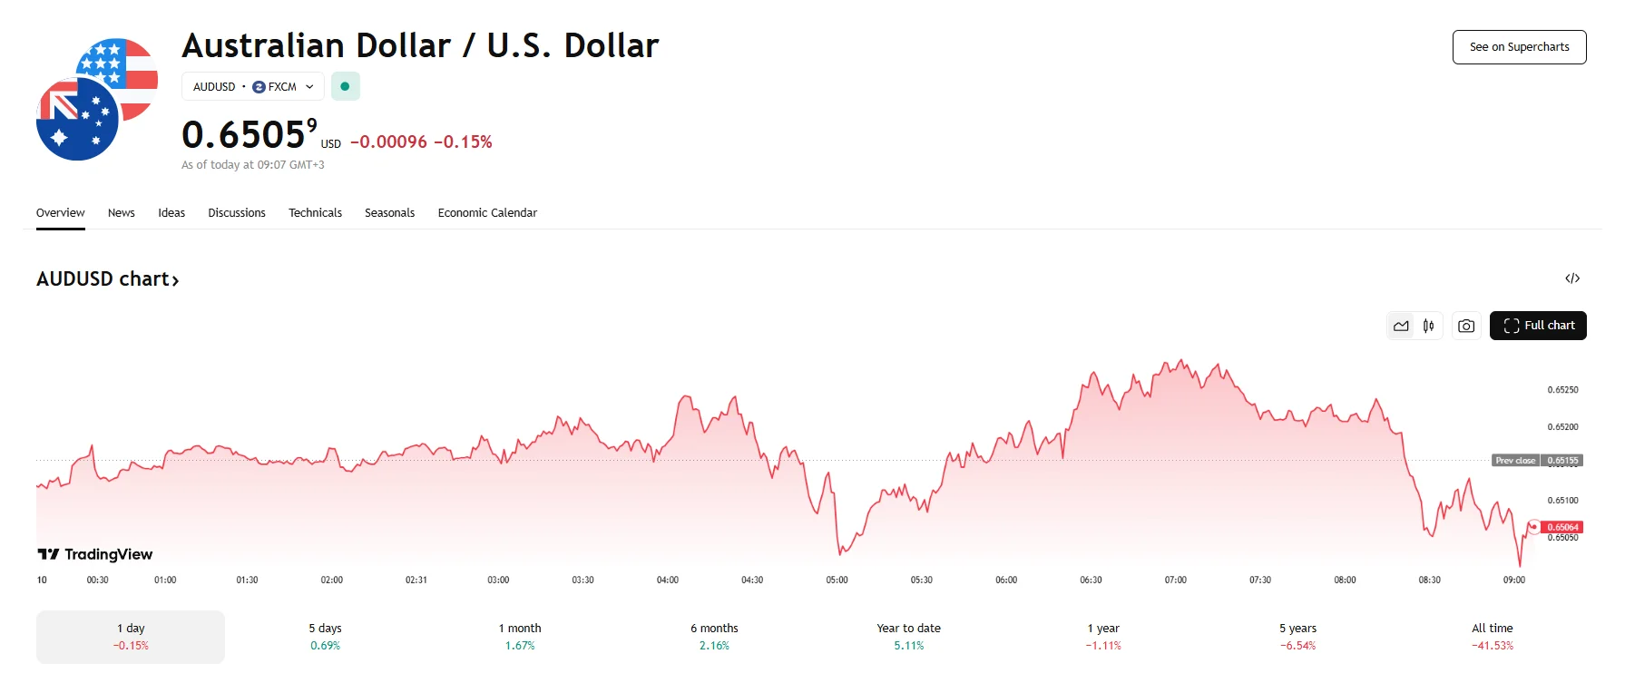Open the Technicals tab
1625x683 pixels.
click(315, 213)
